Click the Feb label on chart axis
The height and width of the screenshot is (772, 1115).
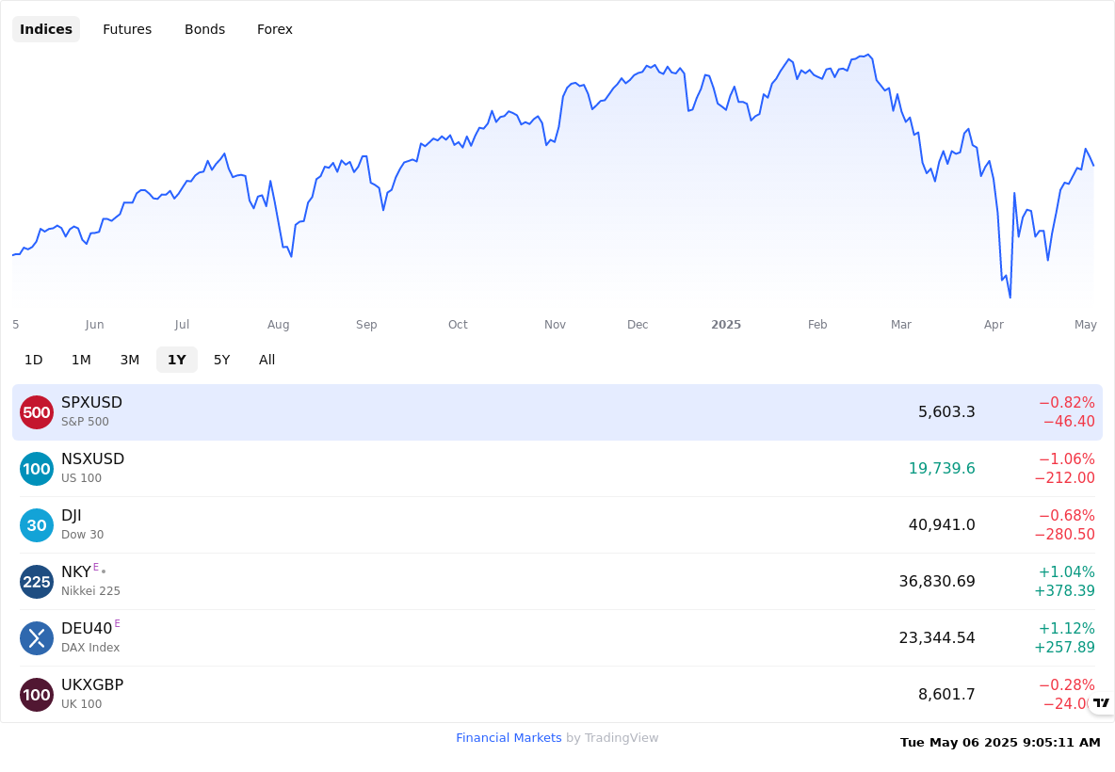point(817,324)
